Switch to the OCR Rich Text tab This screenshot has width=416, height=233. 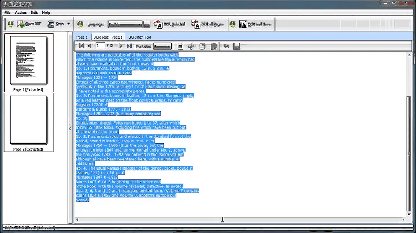click(140, 37)
